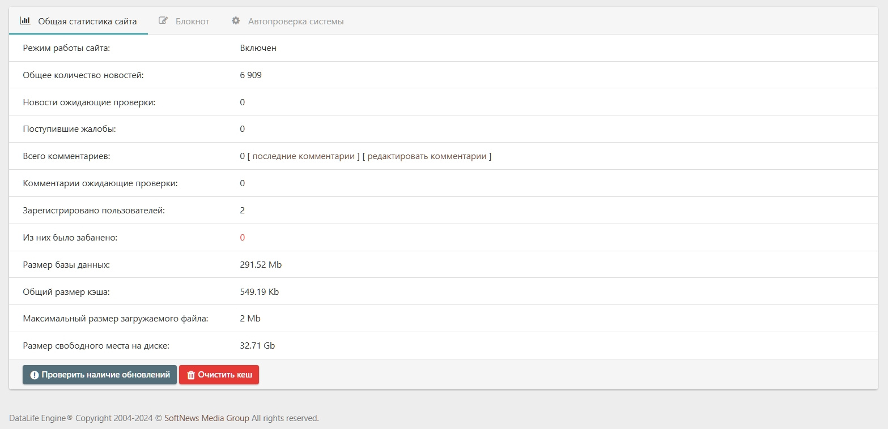Click the registered users value 2
The height and width of the screenshot is (429, 888).
click(243, 211)
